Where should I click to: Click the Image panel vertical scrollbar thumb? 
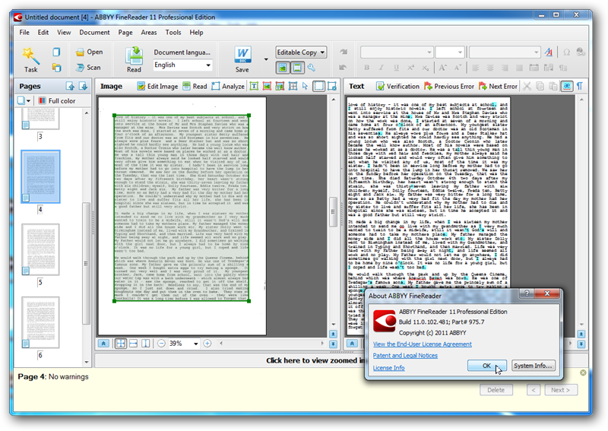(x=333, y=212)
